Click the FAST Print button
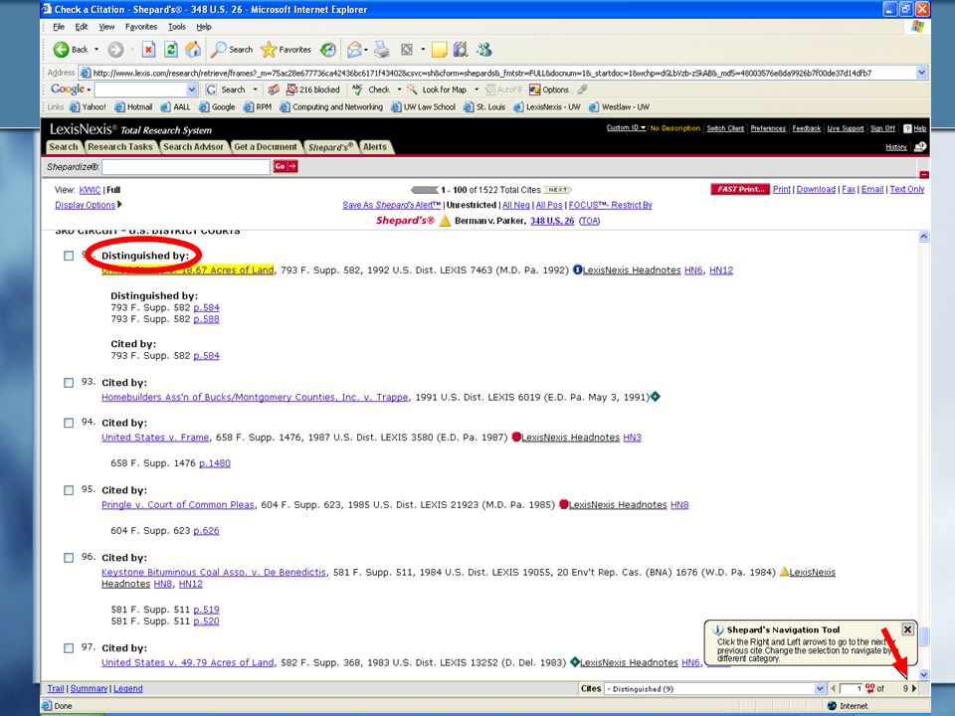 click(x=740, y=189)
